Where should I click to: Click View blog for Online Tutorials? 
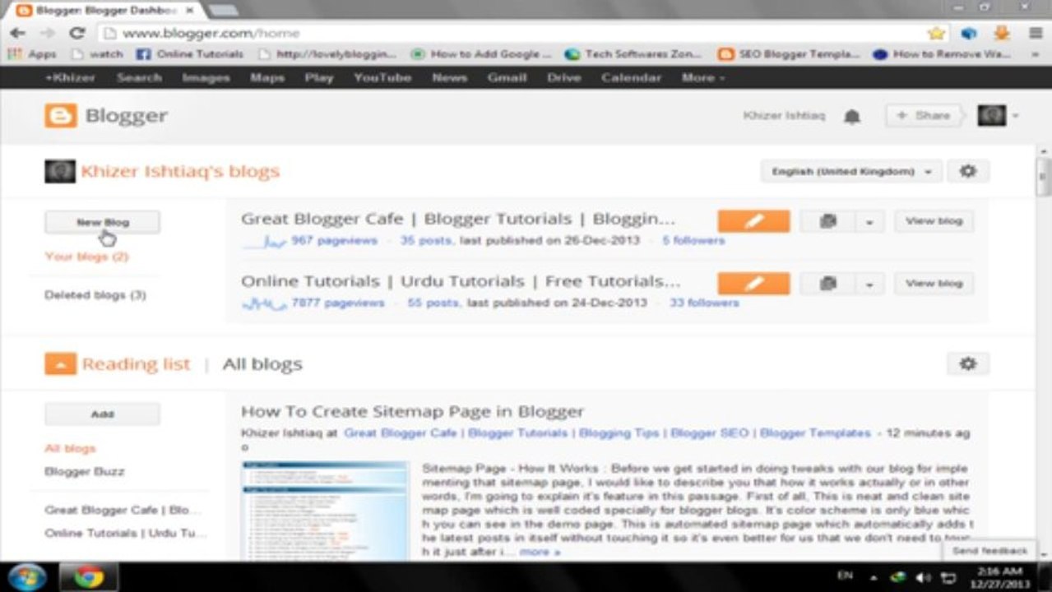pyautogui.click(x=934, y=284)
